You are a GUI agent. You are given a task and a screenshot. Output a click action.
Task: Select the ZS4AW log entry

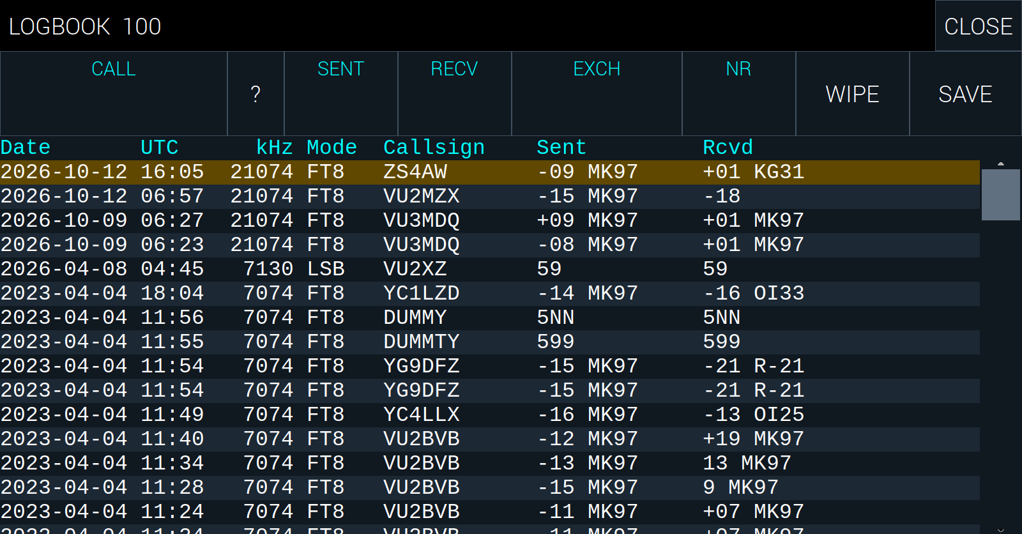click(x=490, y=172)
